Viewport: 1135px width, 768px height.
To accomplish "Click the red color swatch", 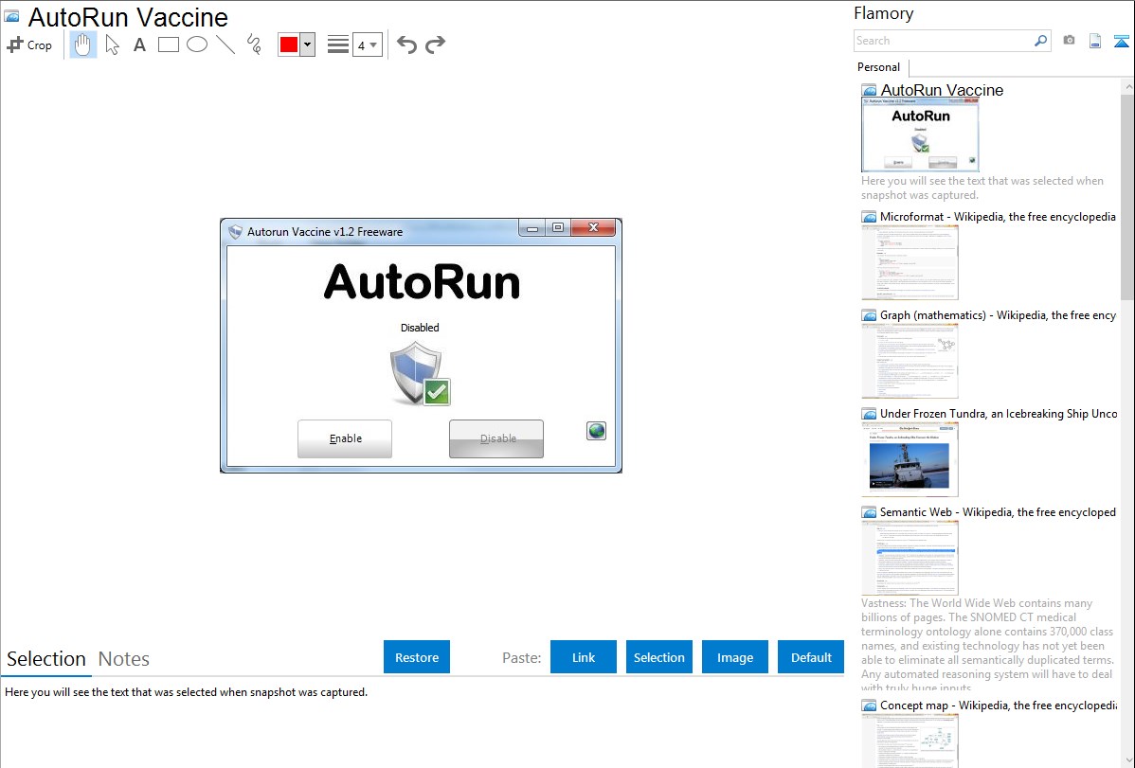I will coord(289,45).
